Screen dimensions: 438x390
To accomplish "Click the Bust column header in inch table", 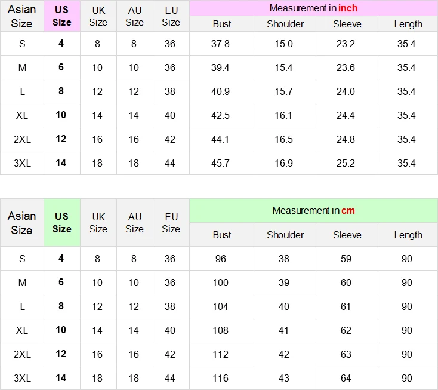I will [x=222, y=24].
